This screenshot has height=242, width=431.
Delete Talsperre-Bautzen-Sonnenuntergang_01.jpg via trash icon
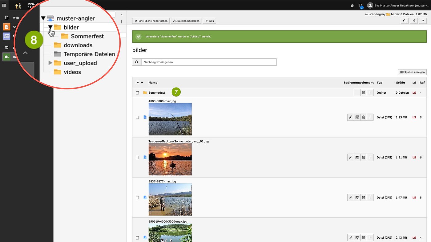(x=364, y=158)
